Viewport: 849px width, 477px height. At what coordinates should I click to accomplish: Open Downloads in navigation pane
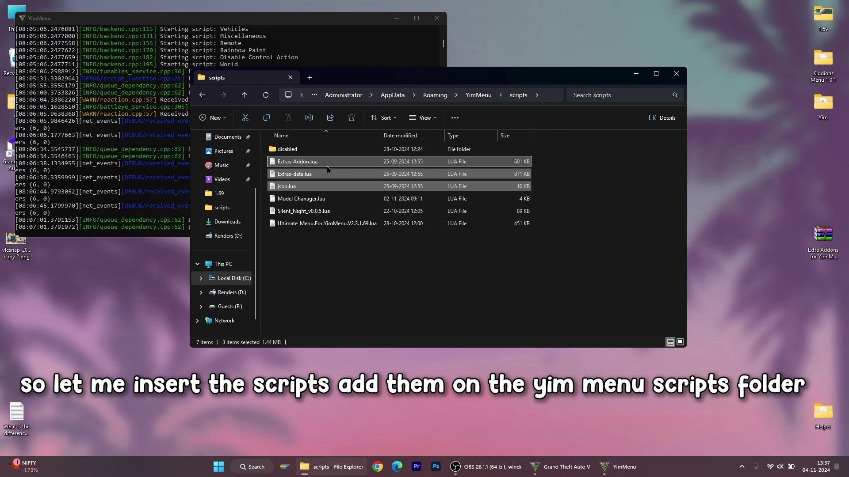223,222
